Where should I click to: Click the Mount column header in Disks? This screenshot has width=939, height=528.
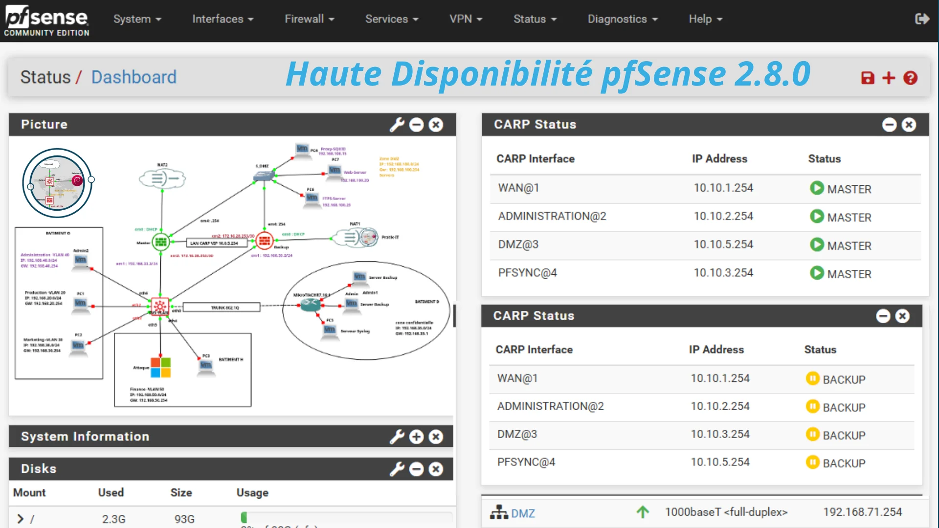click(29, 493)
